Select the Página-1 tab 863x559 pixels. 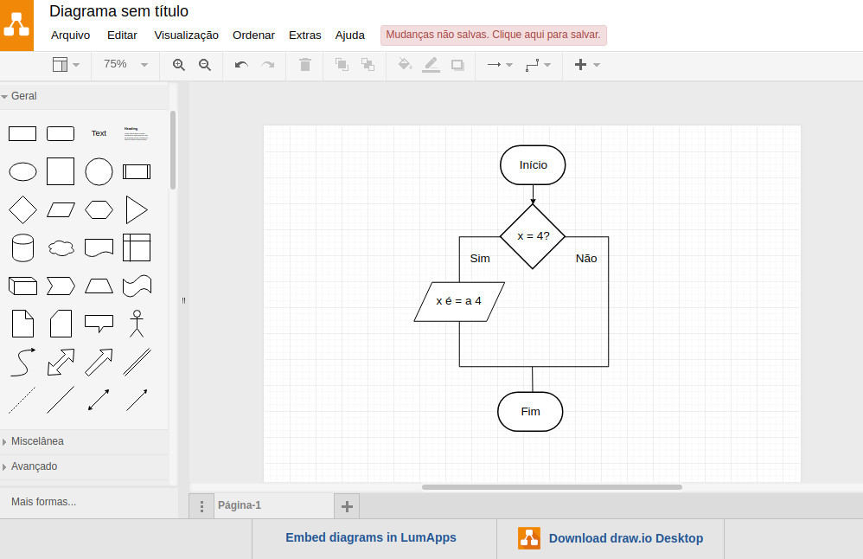pyautogui.click(x=239, y=505)
